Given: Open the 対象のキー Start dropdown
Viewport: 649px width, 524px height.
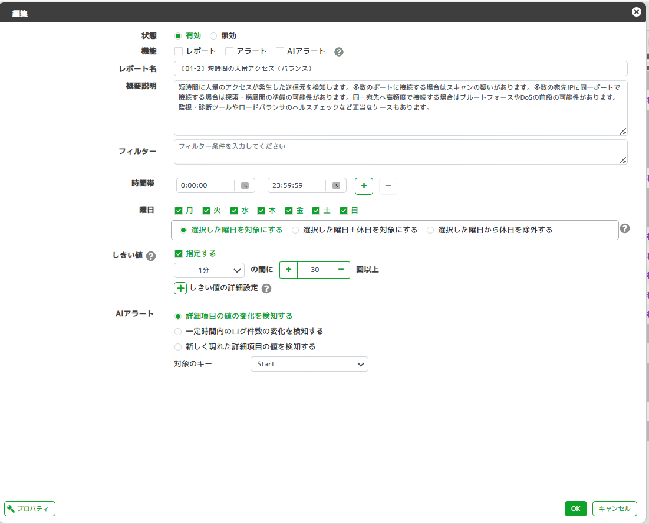Looking at the screenshot, I should 309,364.
